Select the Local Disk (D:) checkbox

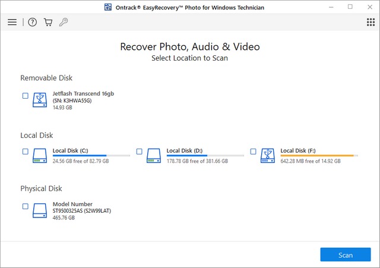(139, 152)
